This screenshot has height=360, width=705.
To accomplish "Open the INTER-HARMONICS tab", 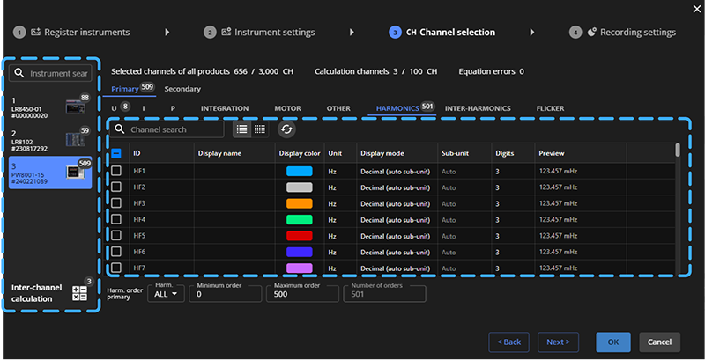I will (x=478, y=108).
